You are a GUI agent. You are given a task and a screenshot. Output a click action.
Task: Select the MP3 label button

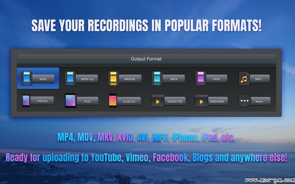pos(259,79)
